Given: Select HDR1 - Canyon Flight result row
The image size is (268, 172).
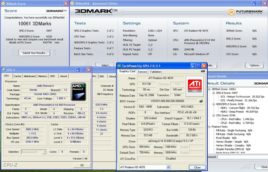Looking at the screenshot, I should tap(240, 108).
